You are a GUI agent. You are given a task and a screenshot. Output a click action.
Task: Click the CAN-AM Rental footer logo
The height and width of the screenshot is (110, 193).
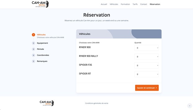click(x=47, y=103)
